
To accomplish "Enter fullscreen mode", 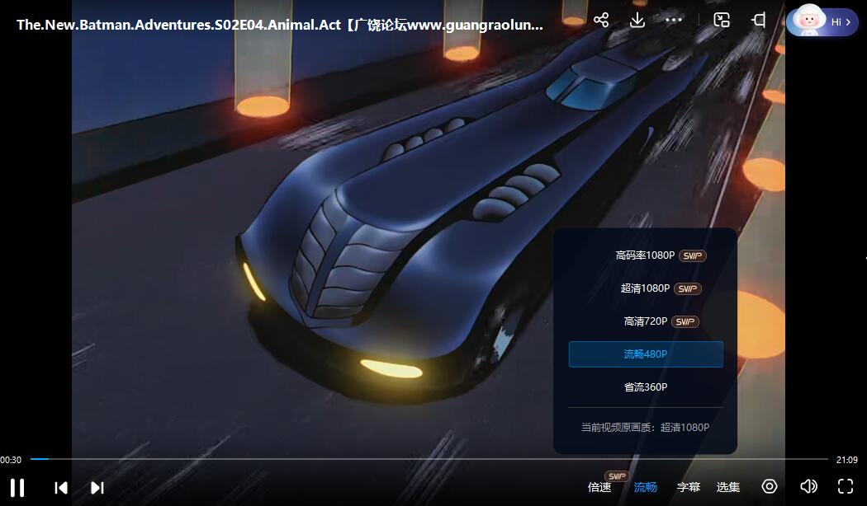I will [846, 486].
